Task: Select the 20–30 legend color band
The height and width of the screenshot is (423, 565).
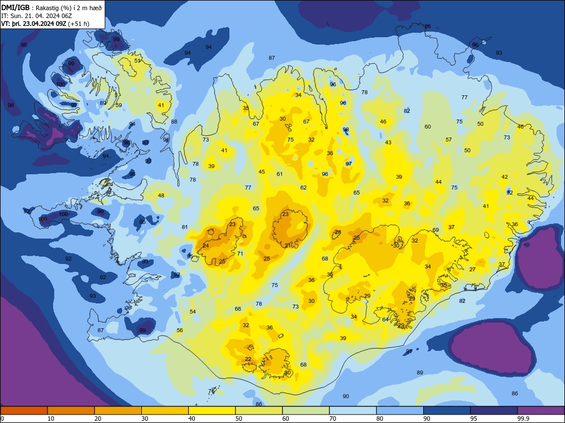Action: tap(118, 411)
